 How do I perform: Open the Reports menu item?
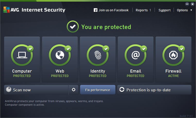click(x=143, y=10)
